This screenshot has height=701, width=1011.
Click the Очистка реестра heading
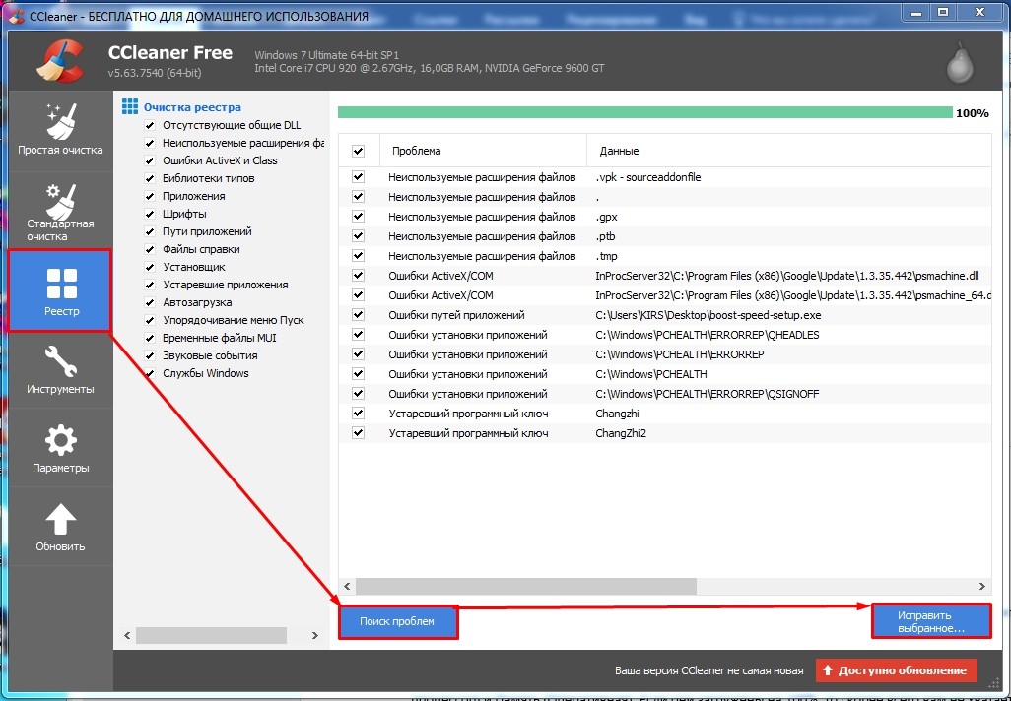pyautogui.click(x=192, y=107)
